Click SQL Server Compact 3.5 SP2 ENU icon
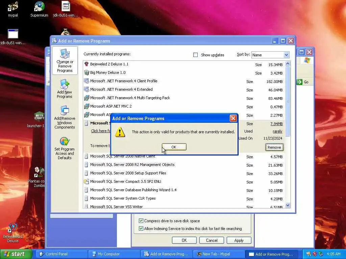 pos(86,181)
